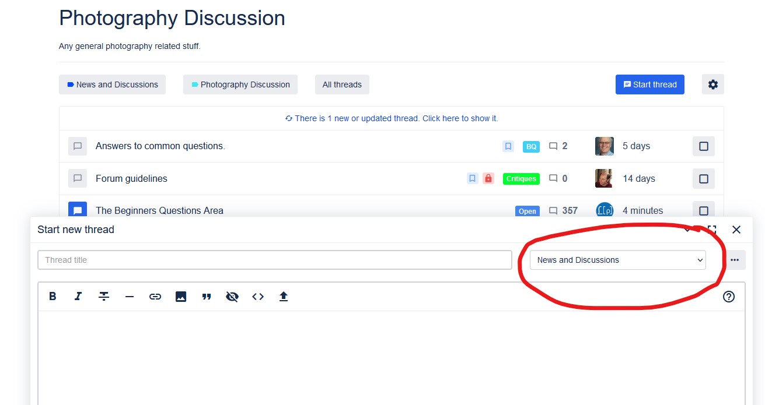Screen dimensions: 765x405
Task: Insert a hyperlink with link icon
Action: click(155, 297)
